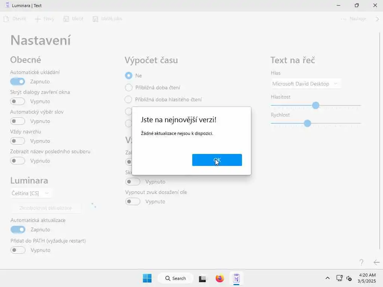
Task: Toggle Zobrazit název posledního souboru switch
Action: 18,161
